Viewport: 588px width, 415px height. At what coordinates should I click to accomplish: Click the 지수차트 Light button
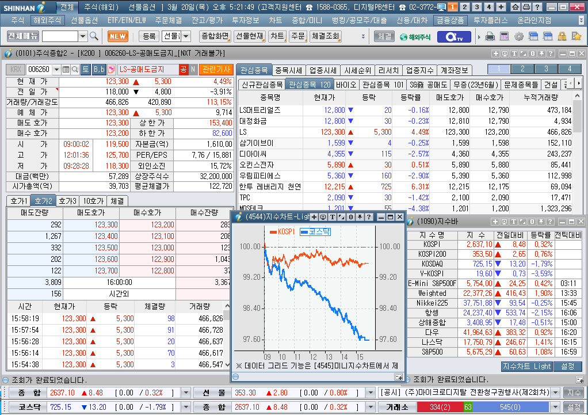tap(526, 366)
